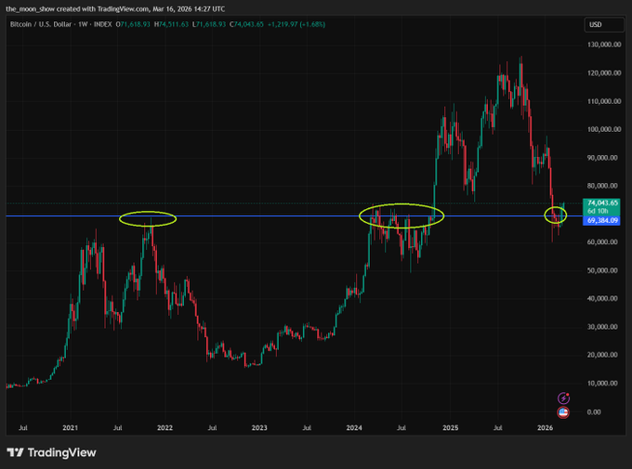Click the blue 69,384.09 price line label

(599, 221)
